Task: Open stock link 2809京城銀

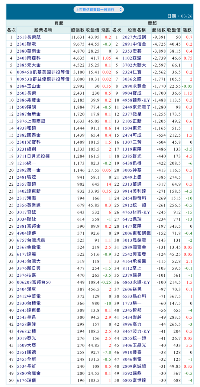Action: [x=134, y=366]
